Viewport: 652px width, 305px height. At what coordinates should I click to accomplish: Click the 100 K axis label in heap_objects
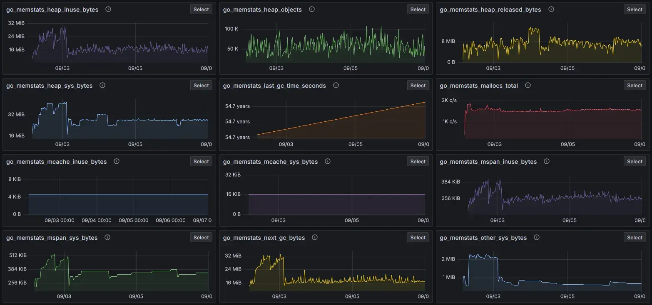click(x=231, y=29)
